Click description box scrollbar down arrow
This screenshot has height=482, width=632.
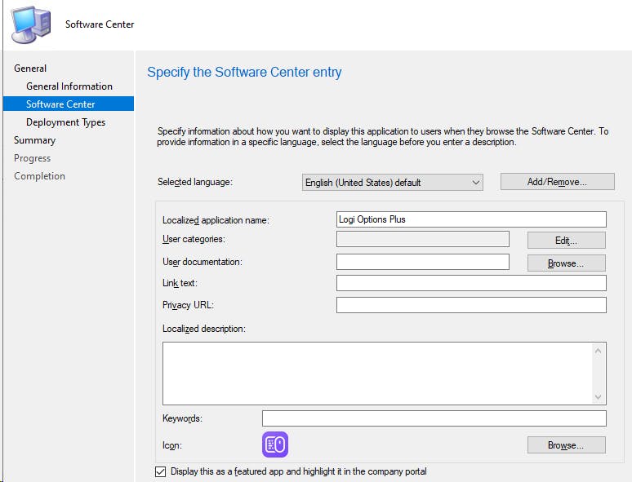(599, 397)
